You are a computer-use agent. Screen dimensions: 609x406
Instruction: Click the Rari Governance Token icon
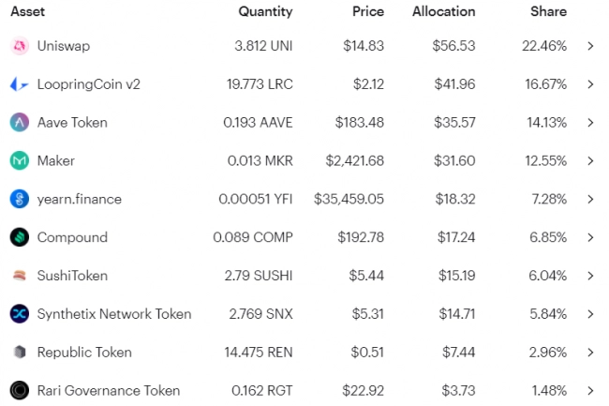coord(20,391)
